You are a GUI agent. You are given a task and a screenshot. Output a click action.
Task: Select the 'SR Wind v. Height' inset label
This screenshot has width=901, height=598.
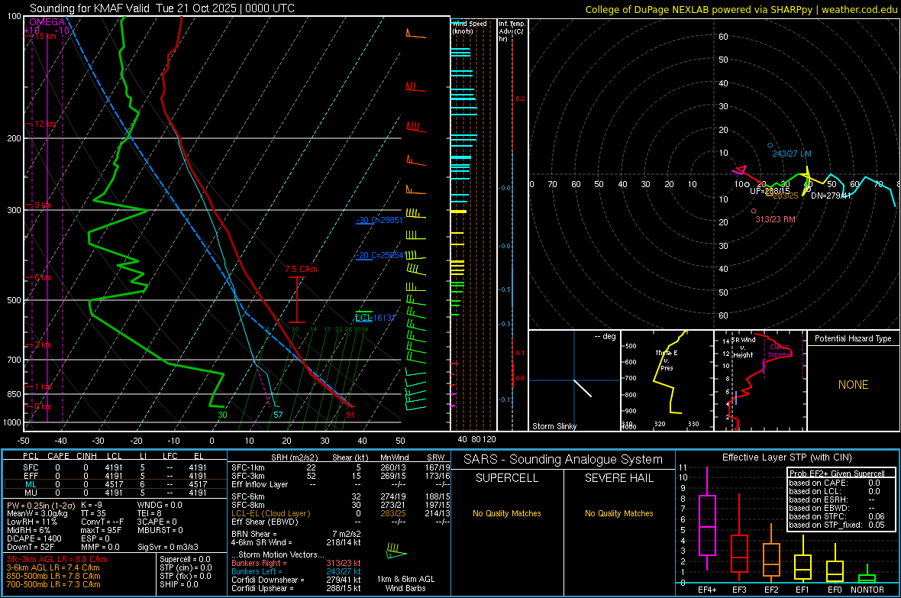[x=744, y=347]
